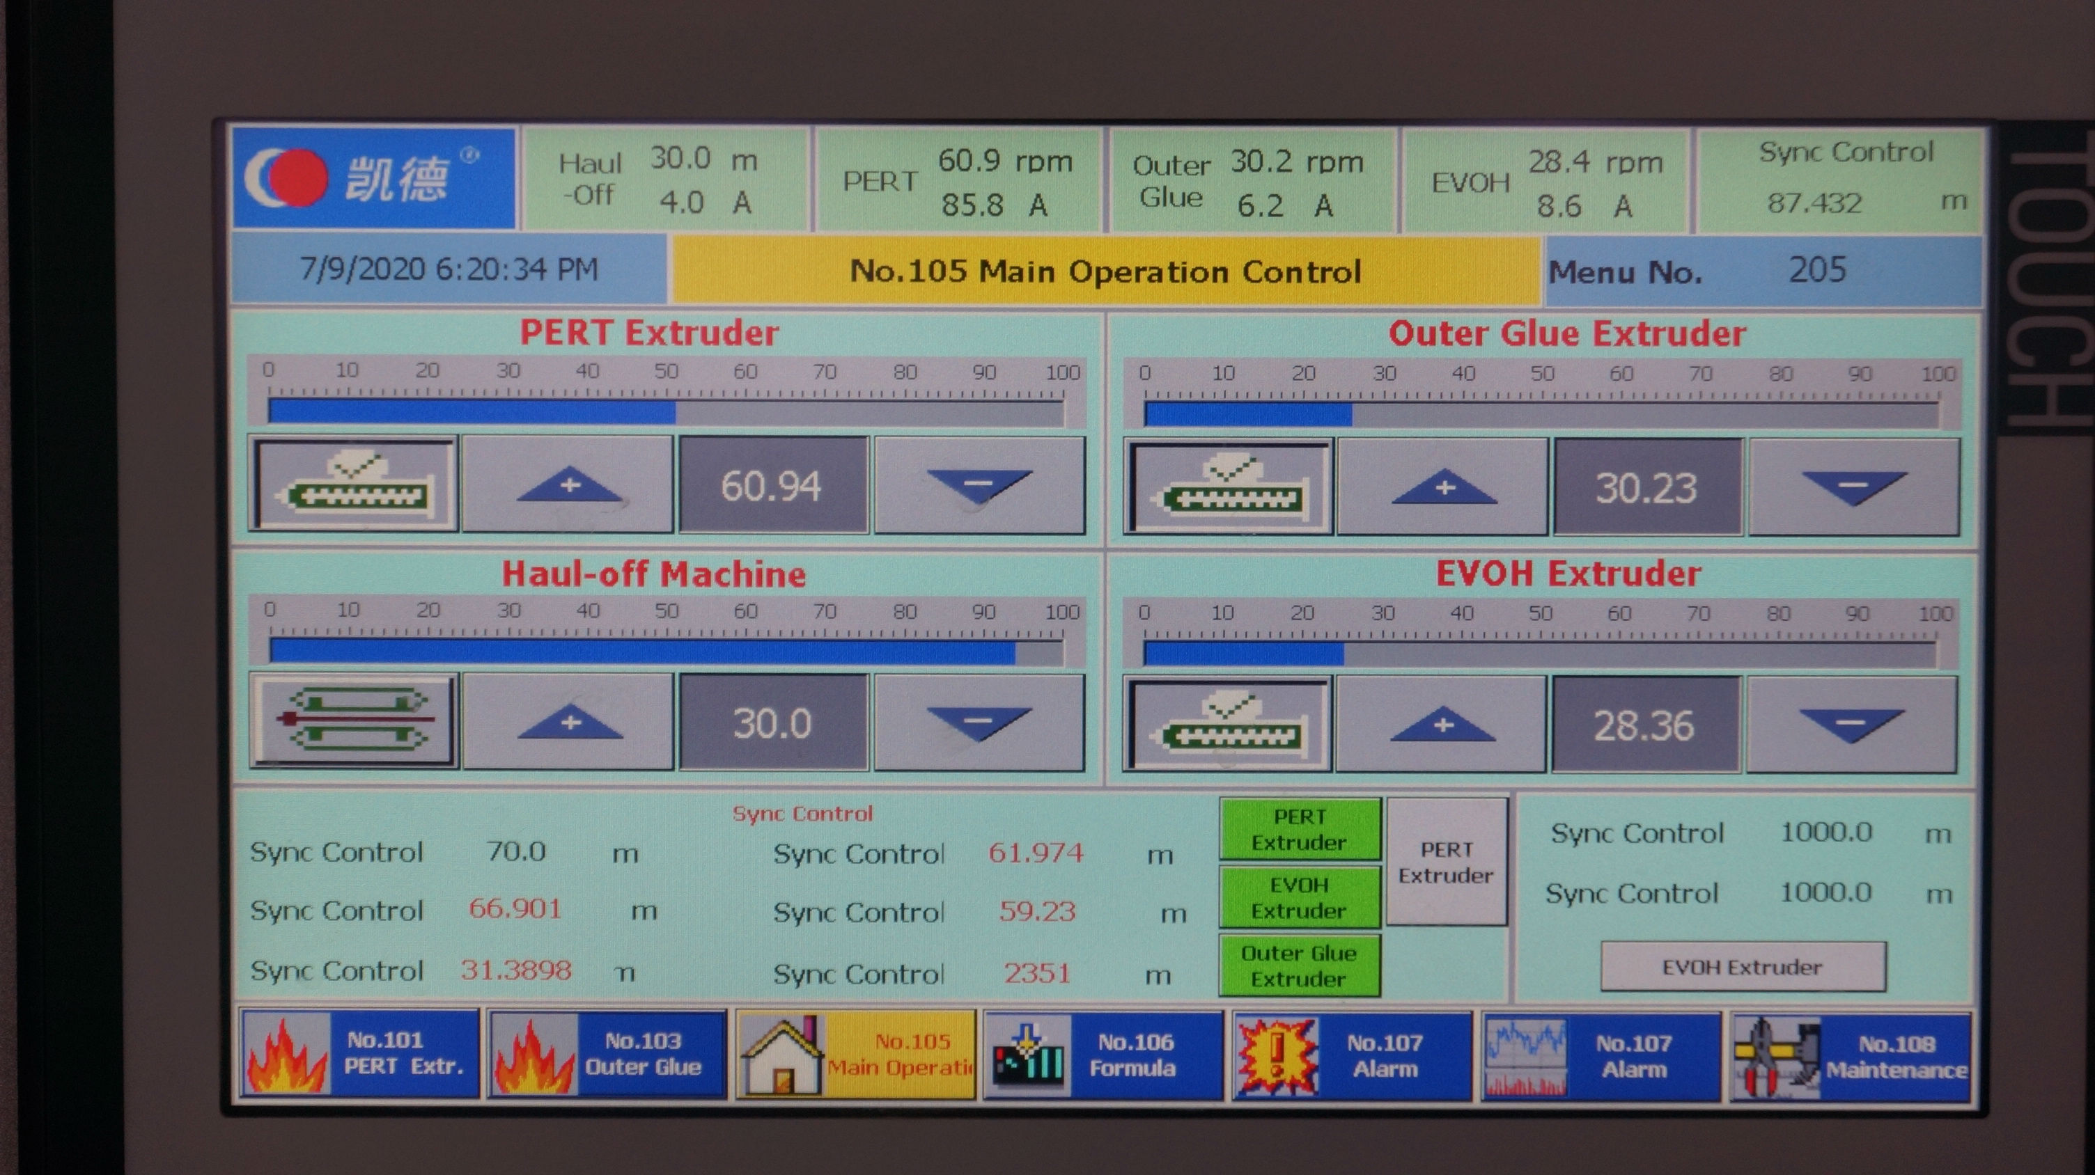
Task: Click the trend graph icon on Alarm tab
Action: (1526, 1058)
